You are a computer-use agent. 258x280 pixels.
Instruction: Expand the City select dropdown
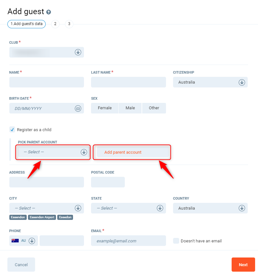point(46,208)
